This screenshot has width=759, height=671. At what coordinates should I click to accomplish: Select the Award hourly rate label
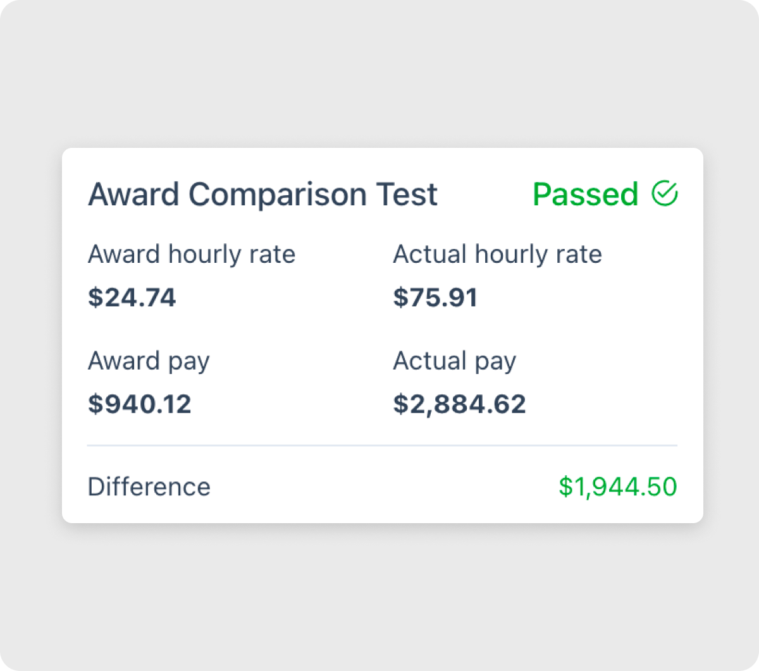coord(192,255)
